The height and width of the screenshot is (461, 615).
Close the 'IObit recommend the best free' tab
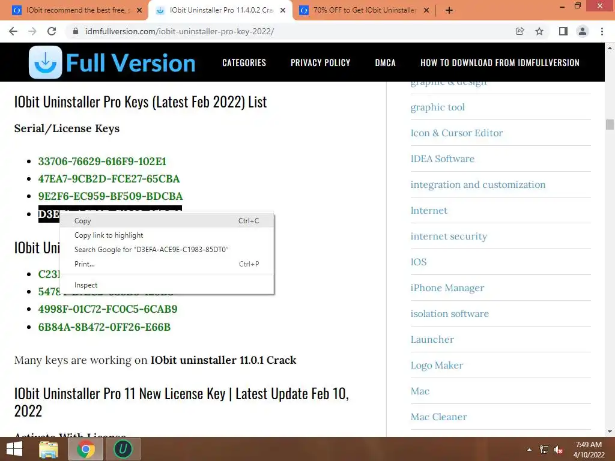139,10
